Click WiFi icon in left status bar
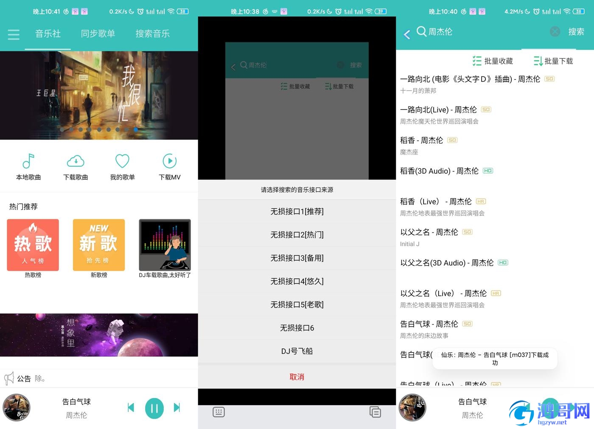This screenshot has height=429, width=594. pyautogui.click(x=171, y=11)
